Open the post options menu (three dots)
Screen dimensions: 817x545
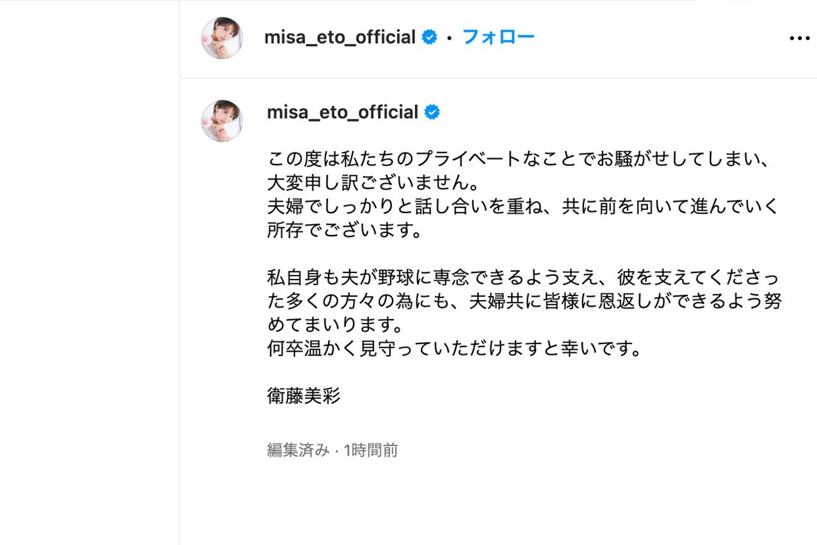[798, 38]
